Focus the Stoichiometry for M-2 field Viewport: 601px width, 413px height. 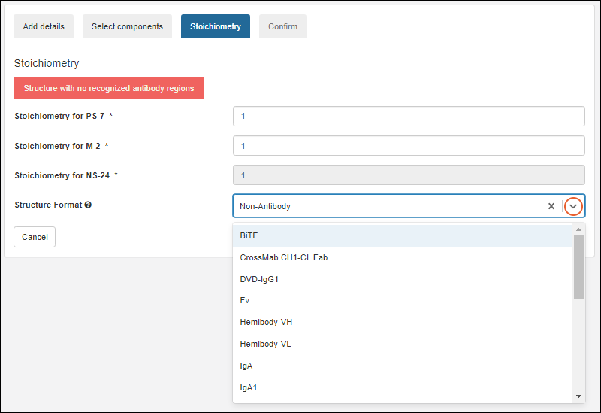(409, 146)
